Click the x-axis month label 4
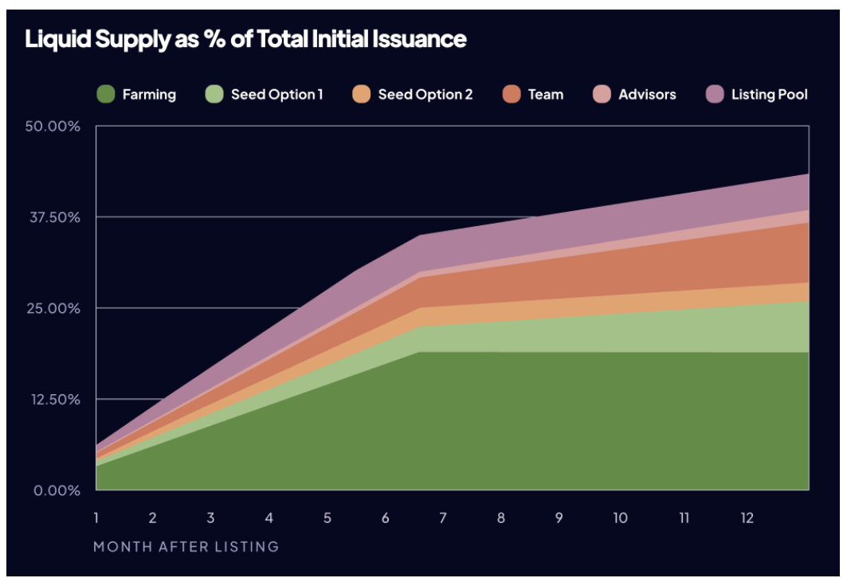 coord(269,517)
